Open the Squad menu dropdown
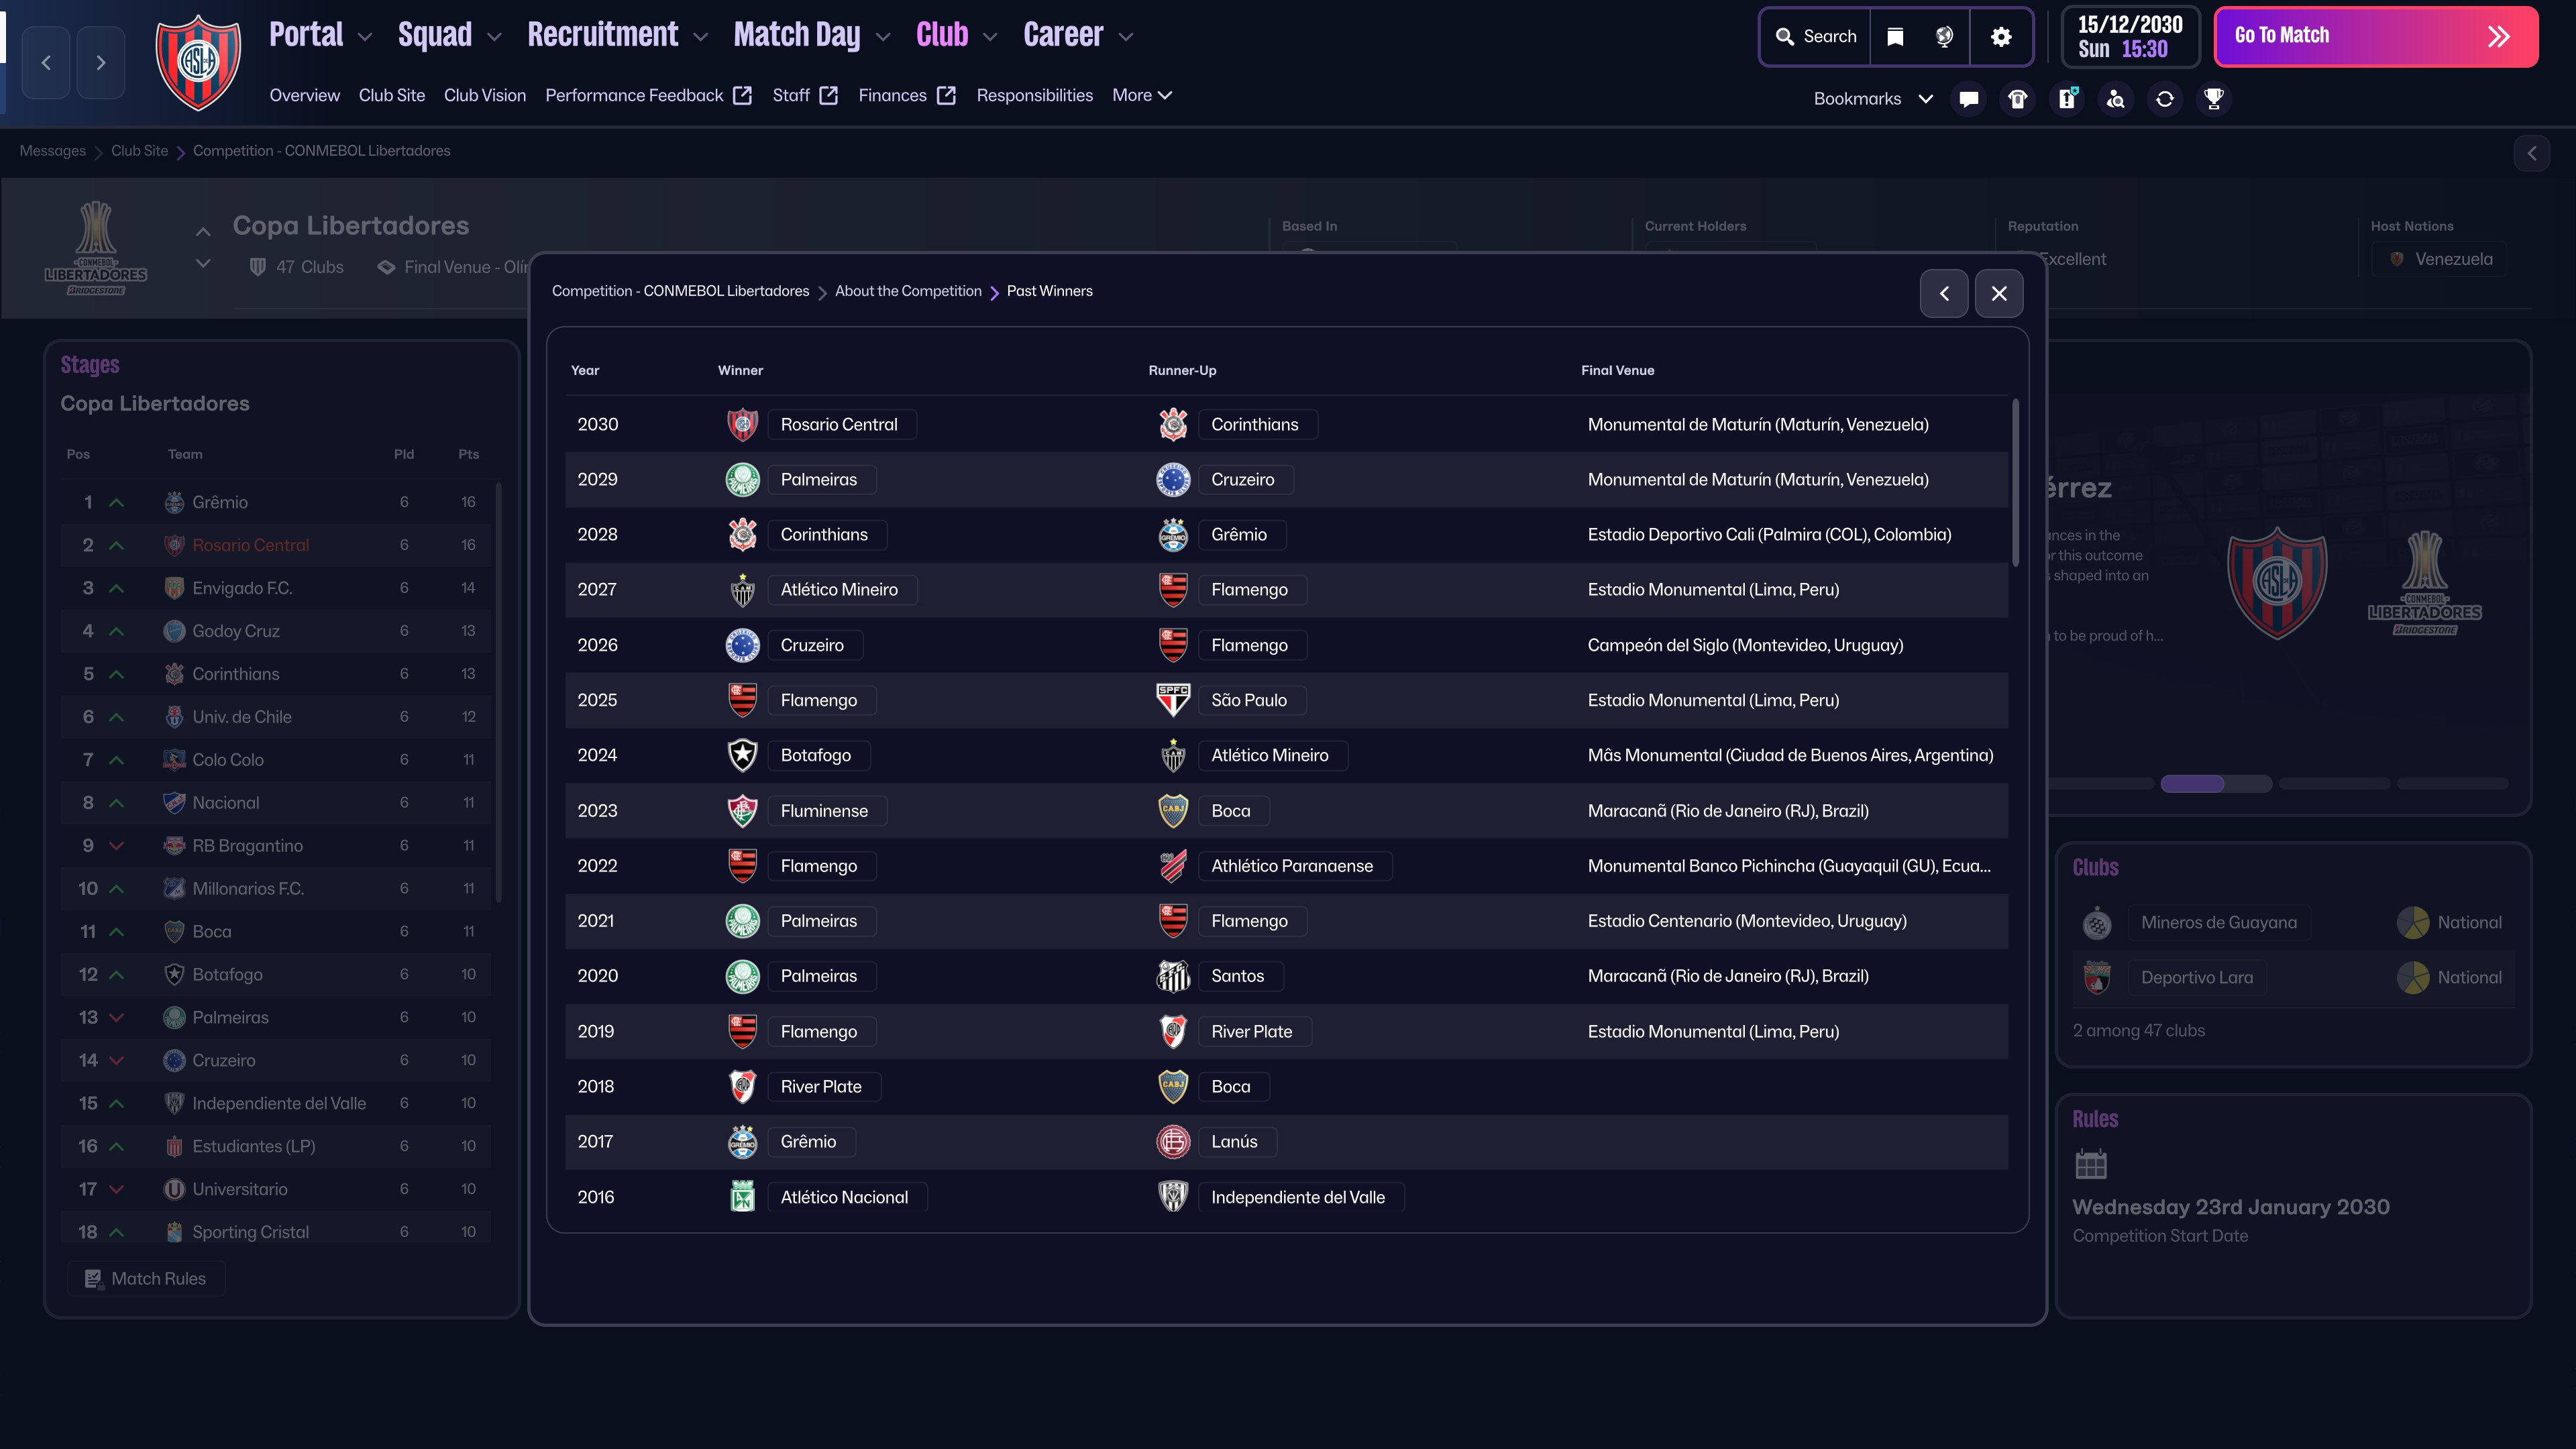The image size is (2576, 1449). (x=449, y=36)
